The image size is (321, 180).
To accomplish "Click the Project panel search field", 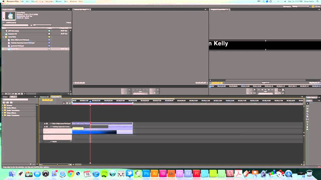I will 15,25.
